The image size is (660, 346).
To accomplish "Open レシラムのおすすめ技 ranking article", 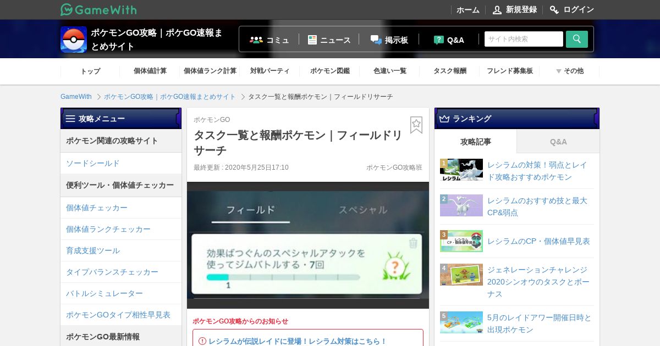I will [537, 207].
